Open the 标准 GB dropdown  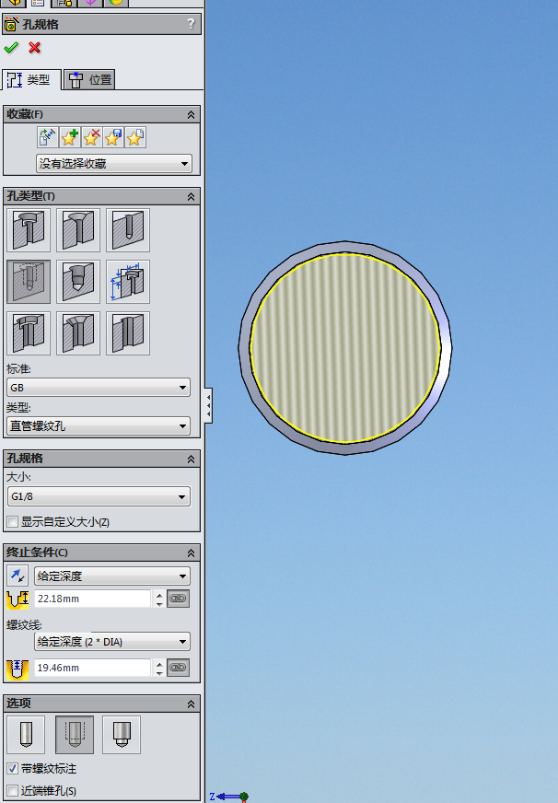[99, 388]
